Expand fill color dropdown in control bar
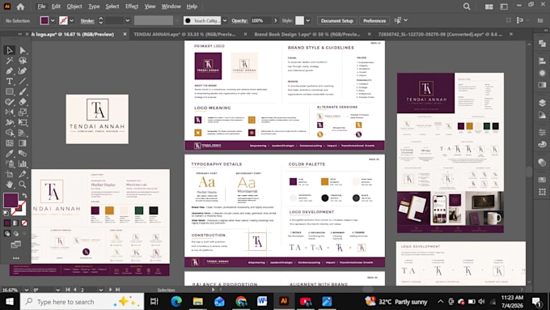 coord(53,21)
